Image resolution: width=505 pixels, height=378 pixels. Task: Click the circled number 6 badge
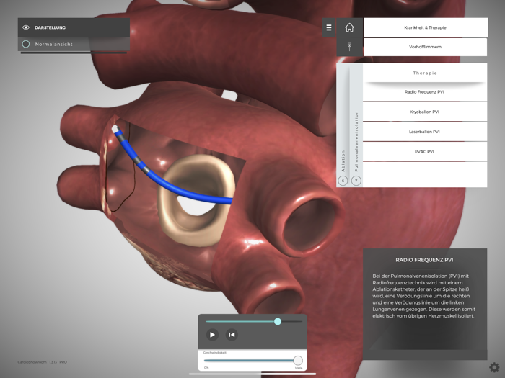tap(343, 181)
